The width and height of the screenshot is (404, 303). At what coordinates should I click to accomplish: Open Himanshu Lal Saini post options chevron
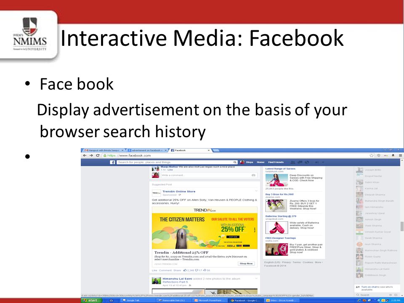pyautogui.click(x=256, y=278)
